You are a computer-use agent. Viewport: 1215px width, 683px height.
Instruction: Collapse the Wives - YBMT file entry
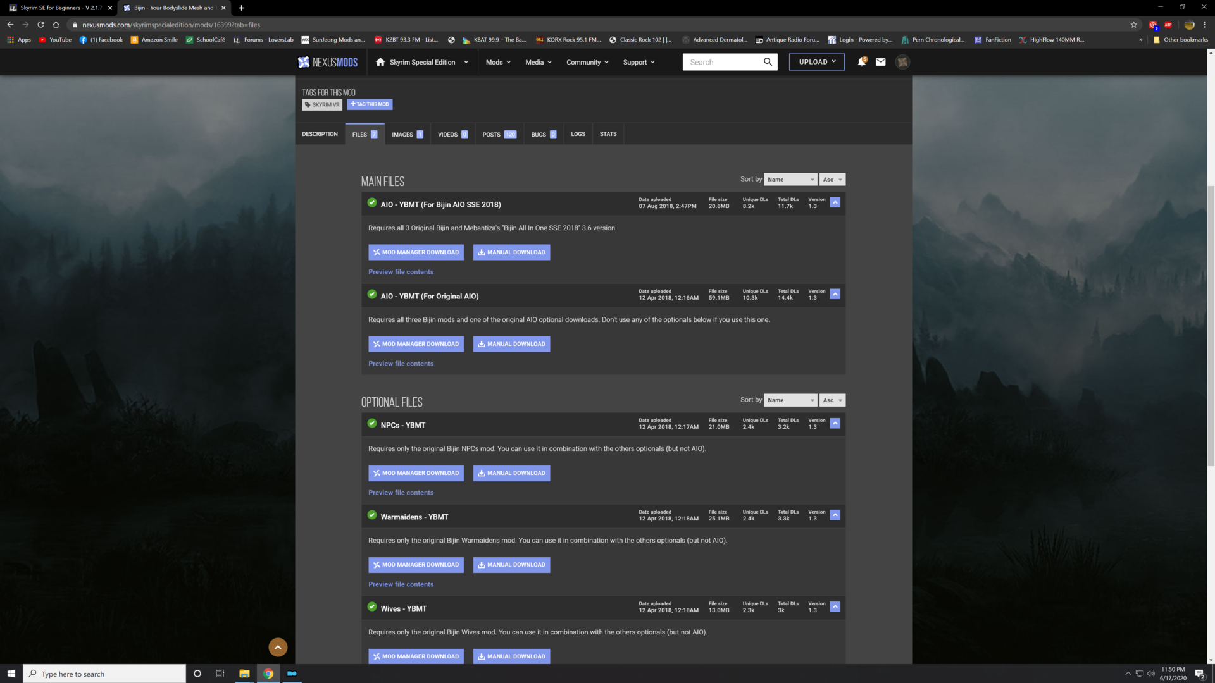pos(835,606)
